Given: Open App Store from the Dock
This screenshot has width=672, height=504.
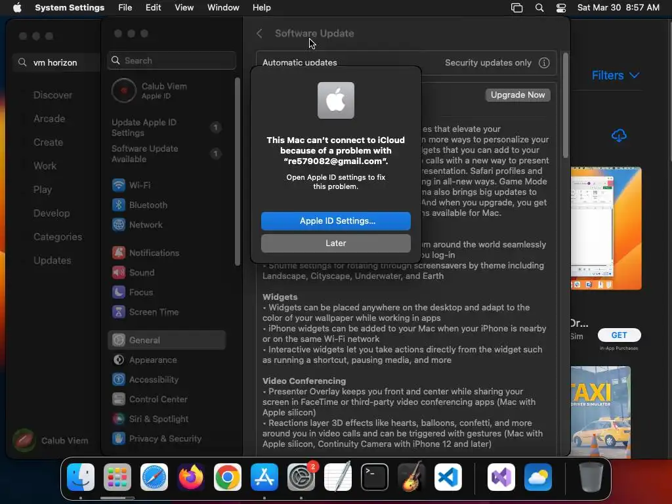Looking at the screenshot, I should [x=264, y=477].
